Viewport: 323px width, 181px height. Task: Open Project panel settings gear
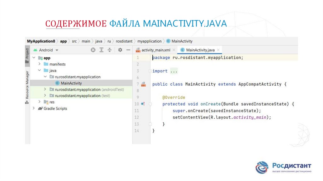point(120,50)
